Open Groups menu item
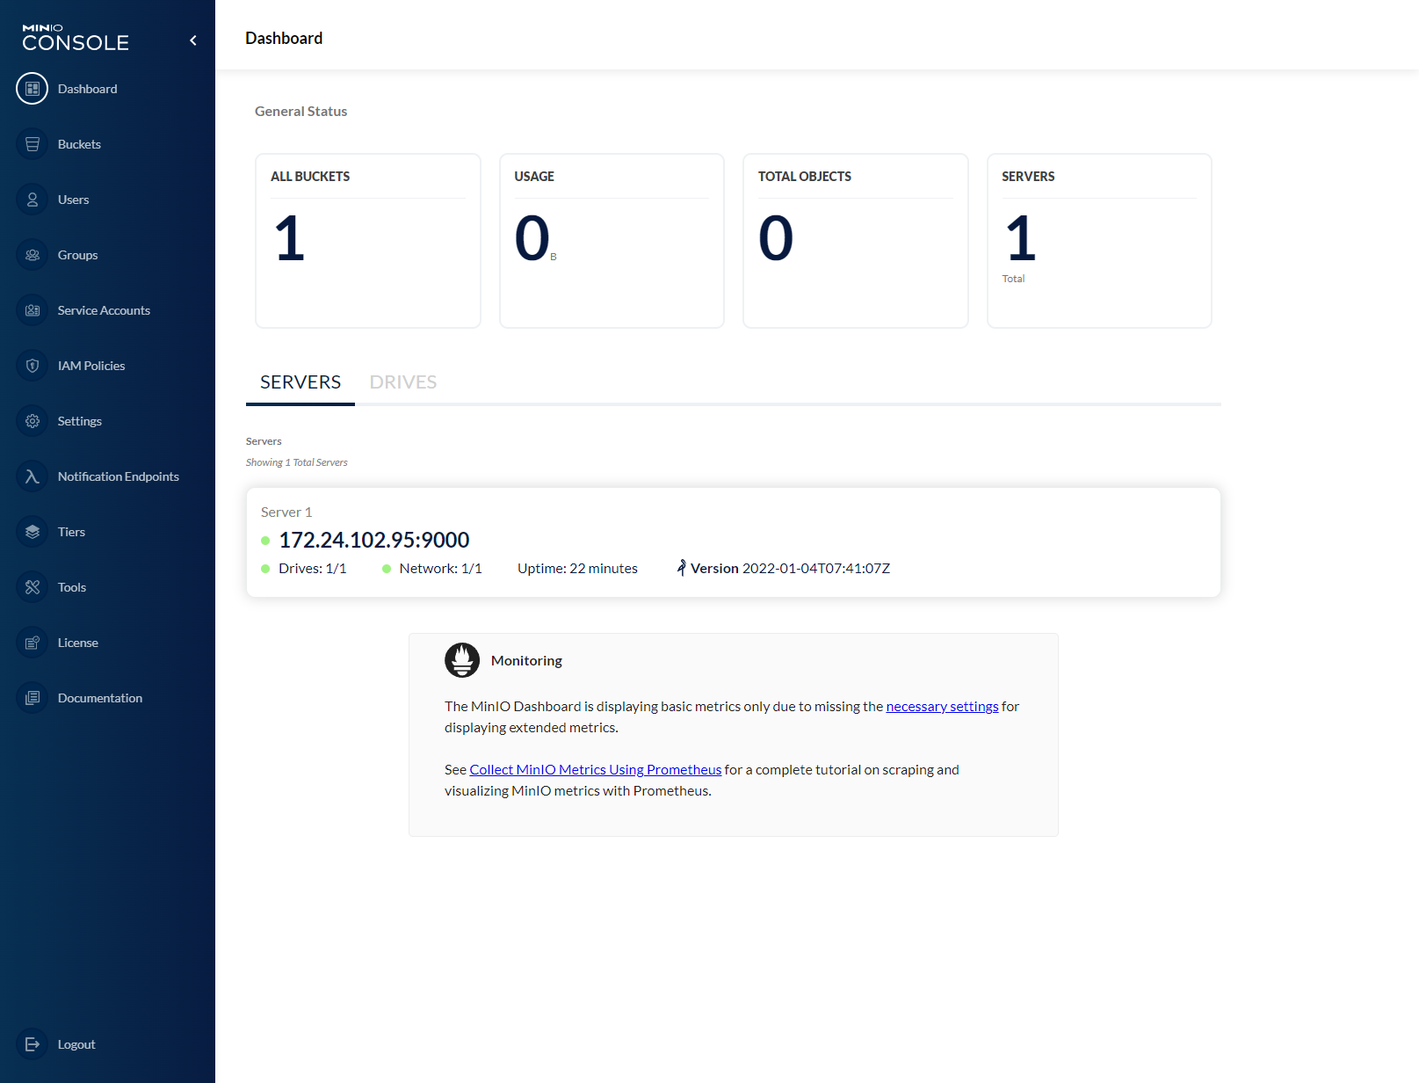 click(78, 255)
